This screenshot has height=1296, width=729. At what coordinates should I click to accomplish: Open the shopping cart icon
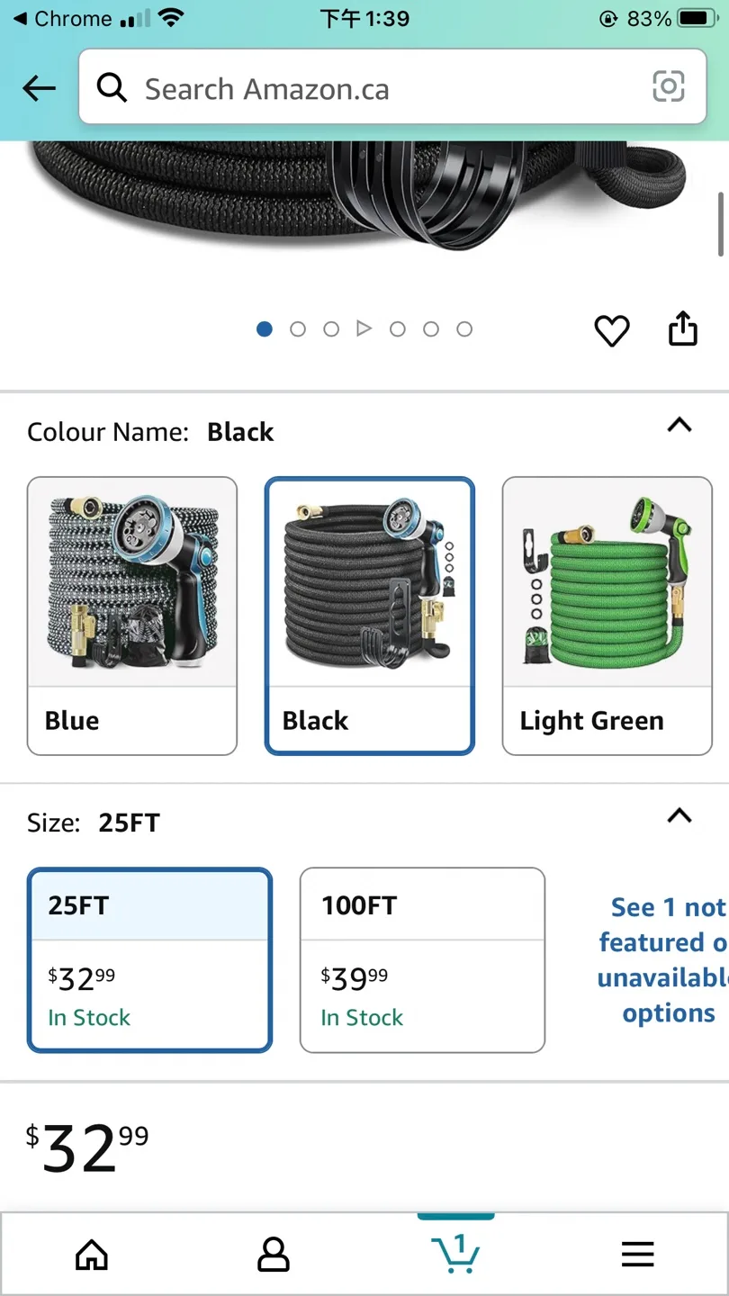(455, 1255)
